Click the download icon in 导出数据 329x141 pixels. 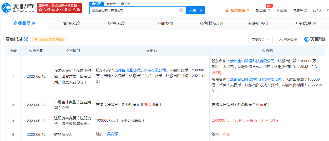click(281, 40)
